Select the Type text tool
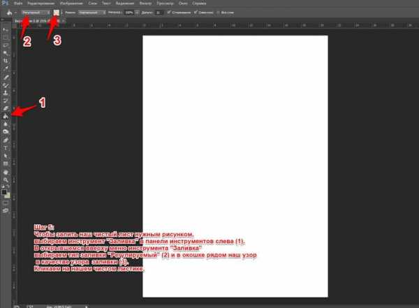The height and width of the screenshot is (308, 419). (x=6, y=147)
